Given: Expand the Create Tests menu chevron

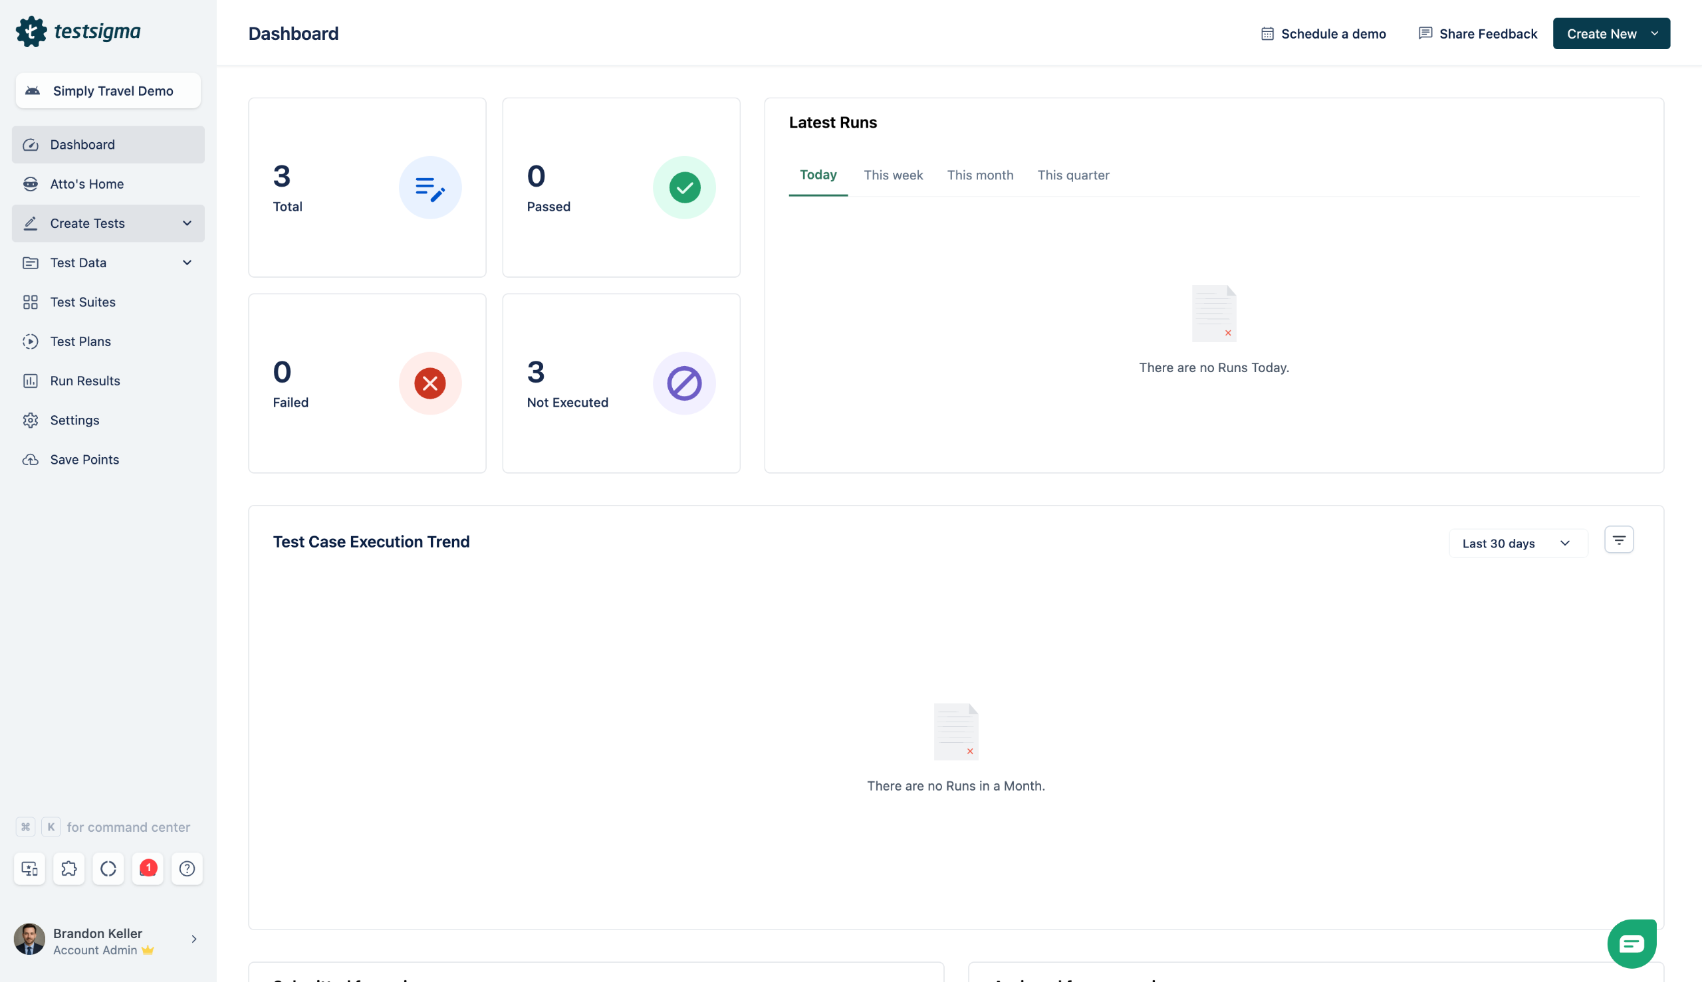Looking at the screenshot, I should [187, 223].
